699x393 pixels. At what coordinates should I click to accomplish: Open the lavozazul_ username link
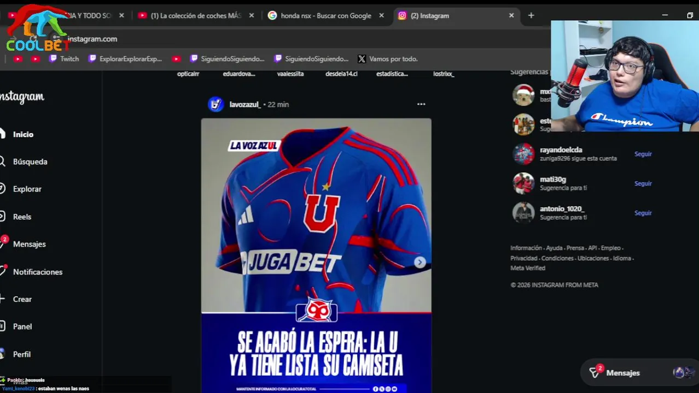click(x=245, y=104)
